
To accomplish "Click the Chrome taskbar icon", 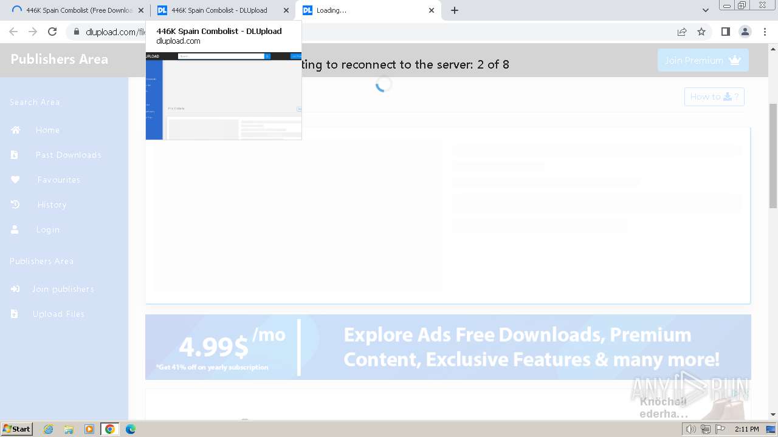I will pyautogui.click(x=110, y=429).
